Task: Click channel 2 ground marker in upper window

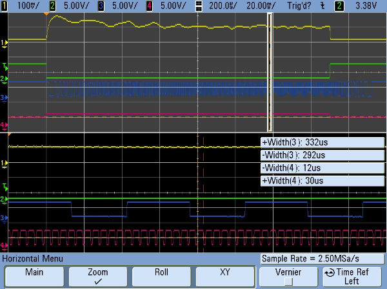Action: click(x=4, y=79)
